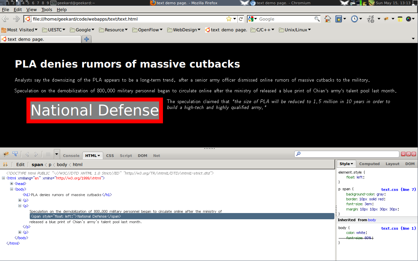Collapse the body node in the HTML tree

(12, 189)
